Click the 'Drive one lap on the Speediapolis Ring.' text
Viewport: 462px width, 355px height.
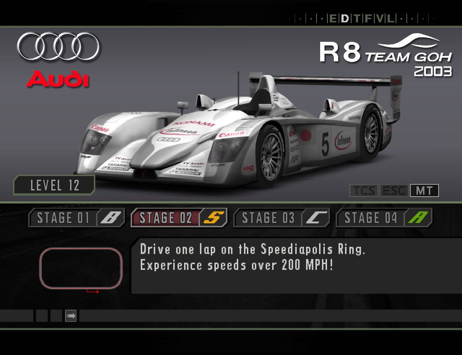click(253, 249)
